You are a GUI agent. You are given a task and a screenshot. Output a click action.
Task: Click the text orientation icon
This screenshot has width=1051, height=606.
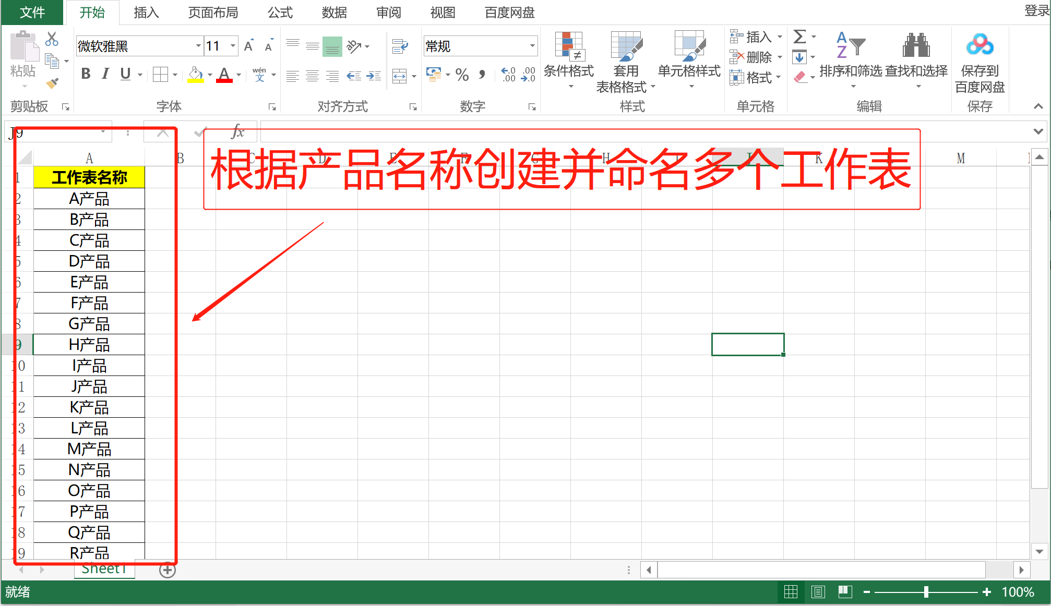pos(354,46)
